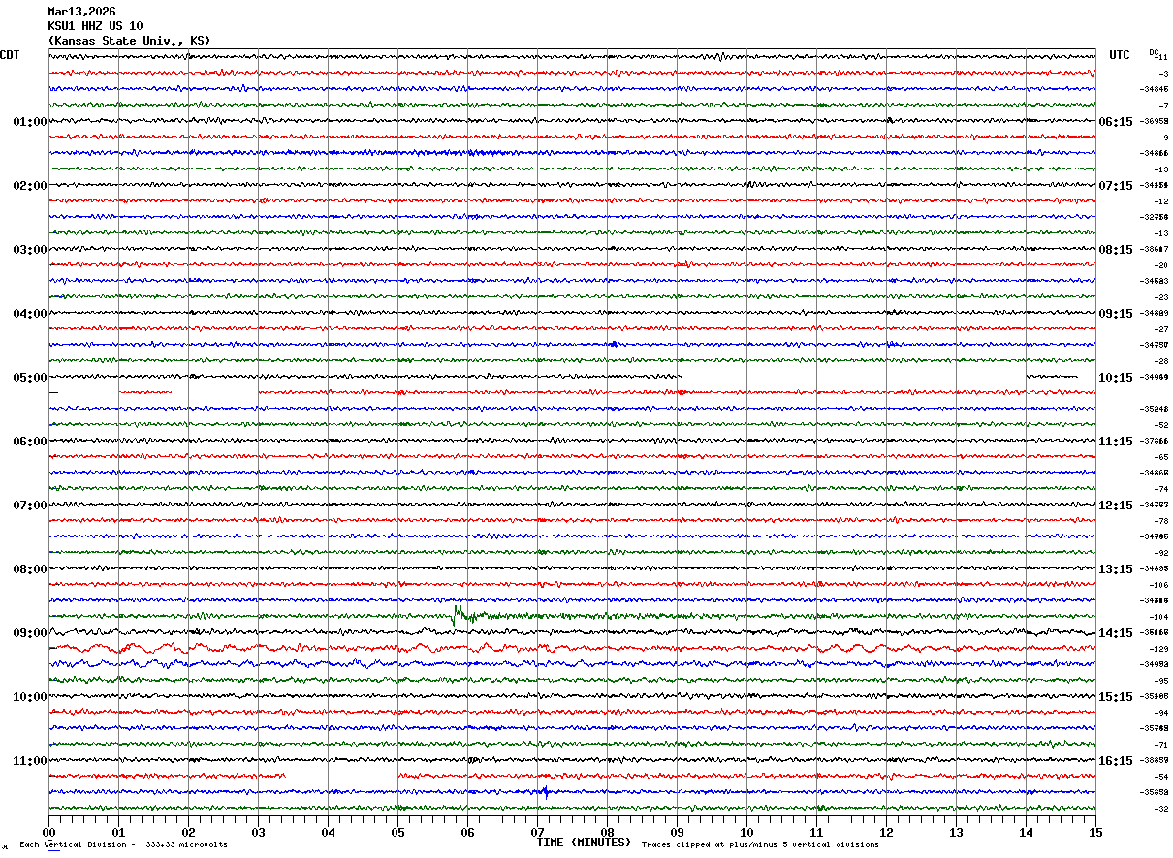Screen dimensions: 1173x858
Task: Click the minute 15 axis tick label
Action: click(x=1095, y=832)
